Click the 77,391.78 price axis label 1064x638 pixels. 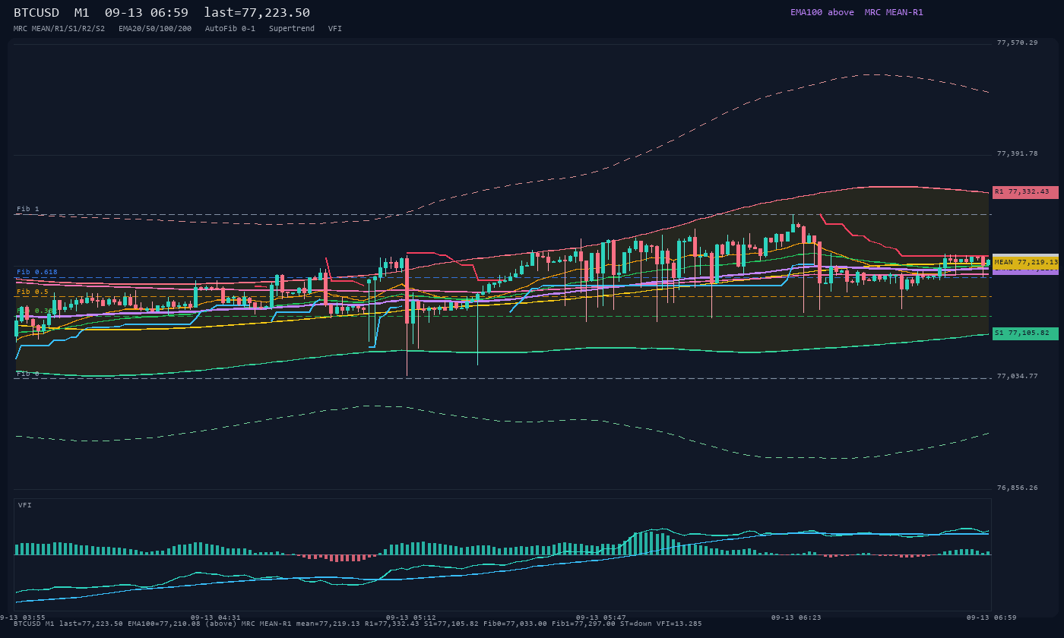click(x=1017, y=153)
